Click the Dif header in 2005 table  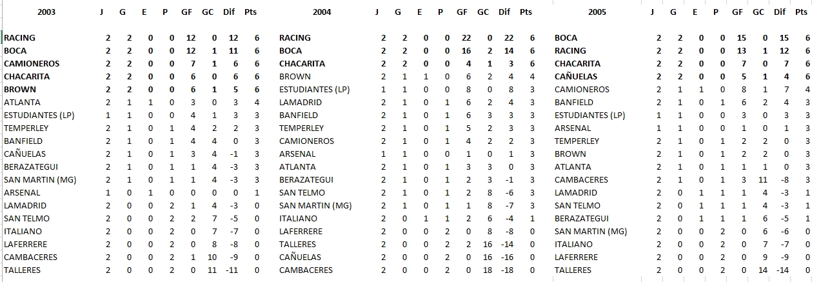point(780,12)
